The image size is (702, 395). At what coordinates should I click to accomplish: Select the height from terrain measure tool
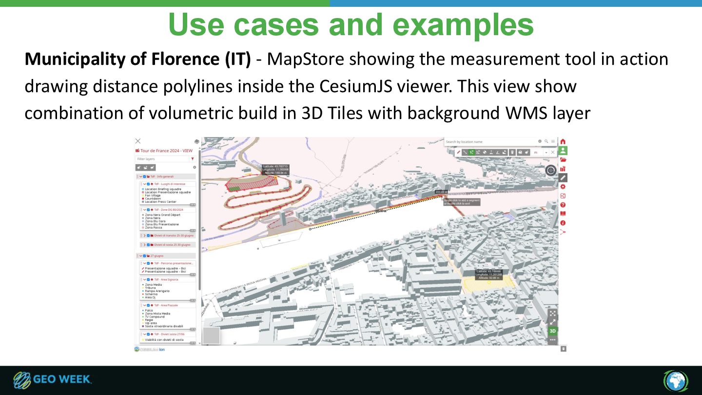pos(491,152)
